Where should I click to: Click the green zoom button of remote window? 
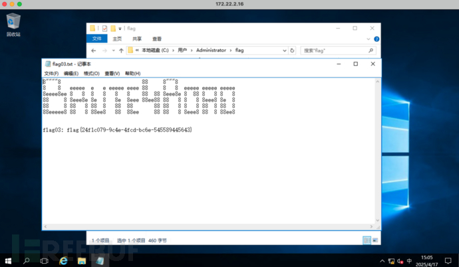pyautogui.click(x=19, y=4)
